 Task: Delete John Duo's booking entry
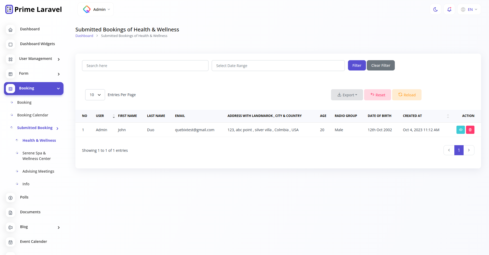(x=470, y=130)
